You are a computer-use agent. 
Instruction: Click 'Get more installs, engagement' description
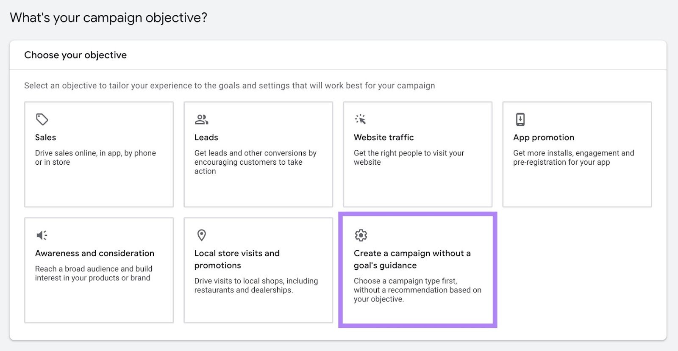(574, 158)
